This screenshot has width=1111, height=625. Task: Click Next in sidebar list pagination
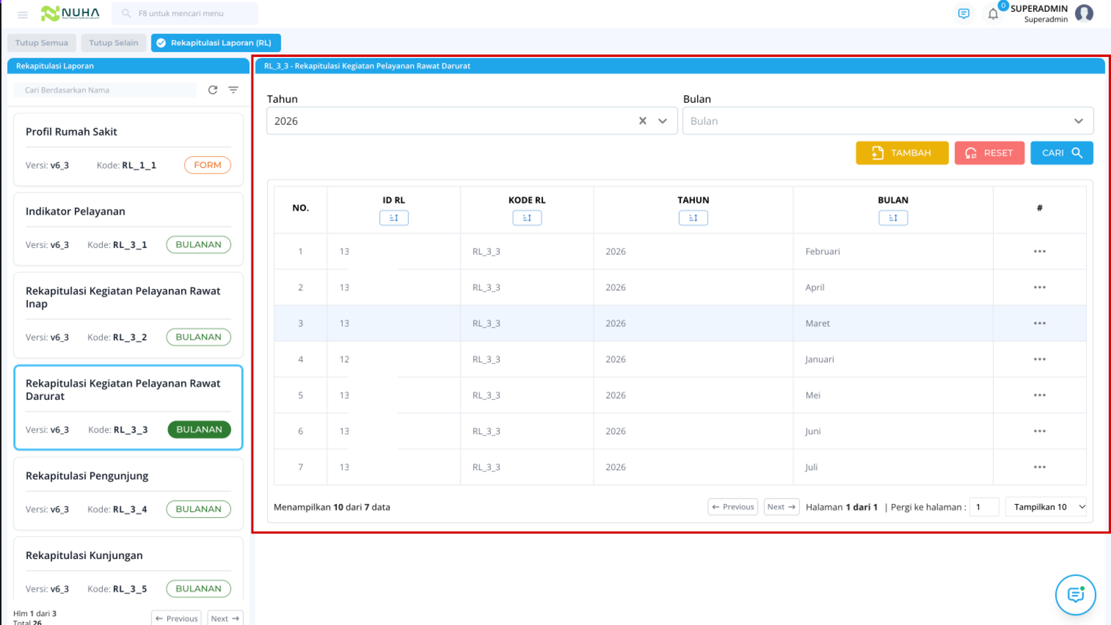tap(225, 618)
